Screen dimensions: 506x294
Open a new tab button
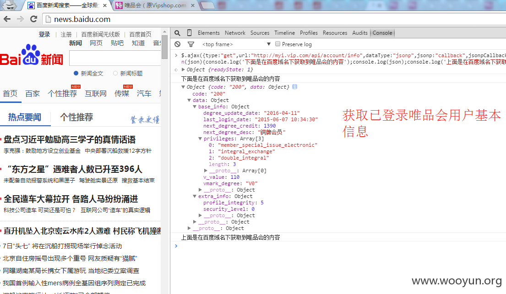(x=207, y=5)
